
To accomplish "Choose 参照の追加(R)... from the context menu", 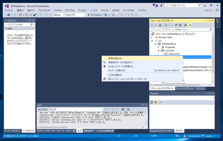I will click(142, 58).
